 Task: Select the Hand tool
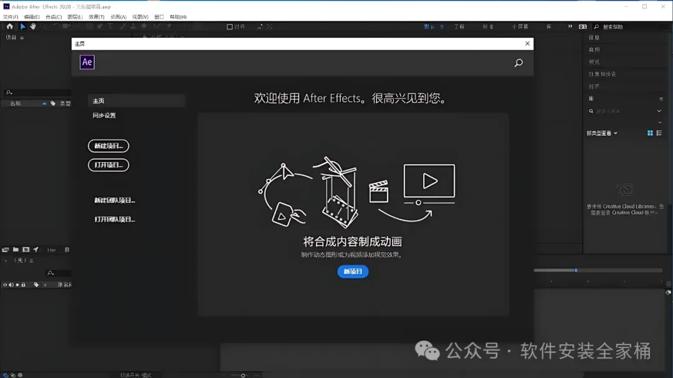33,27
